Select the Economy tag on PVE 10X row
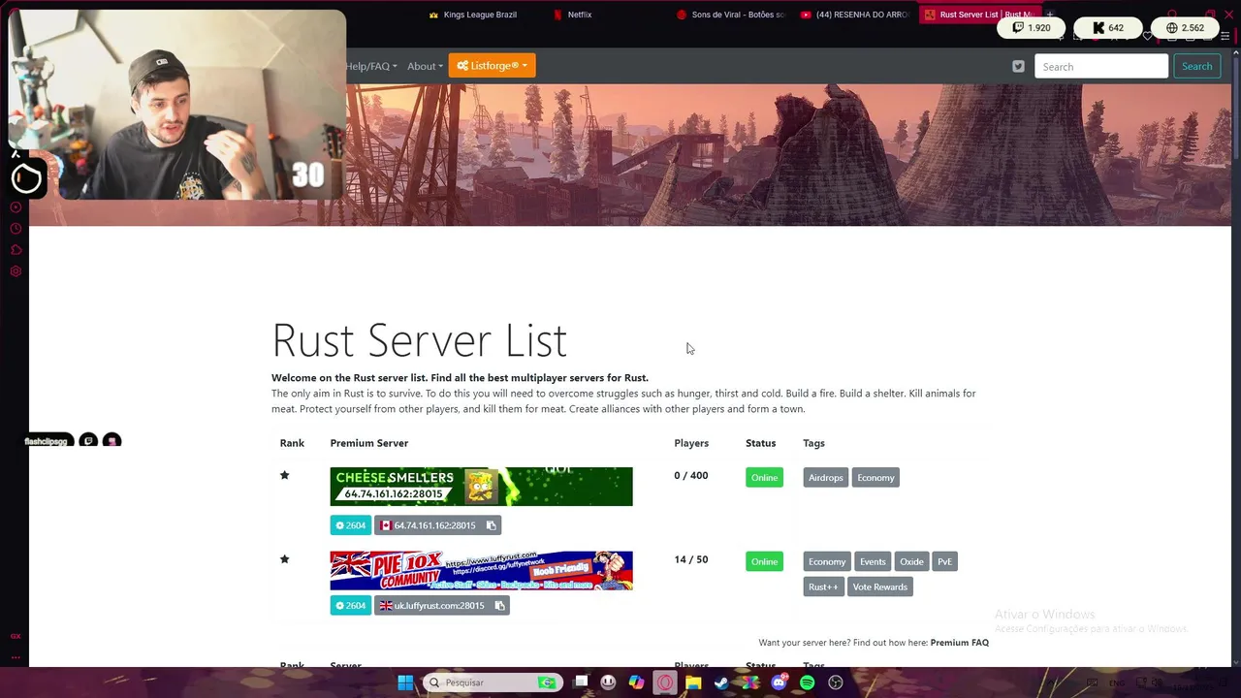Image resolution: width=1241 pixels, height=698 pixels. pos(827,562)
